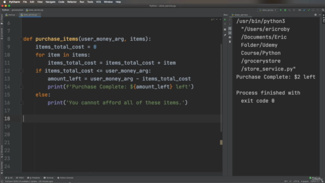Viewport: 325px width, 183px height.
Task: Open the Project tool window from the left stripe
Action: [2, 20]
